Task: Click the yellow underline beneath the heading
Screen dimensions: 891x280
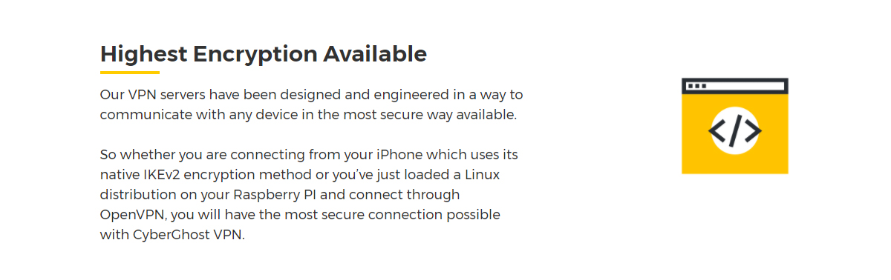Action: pyautogui.click(x=130, y=73)
